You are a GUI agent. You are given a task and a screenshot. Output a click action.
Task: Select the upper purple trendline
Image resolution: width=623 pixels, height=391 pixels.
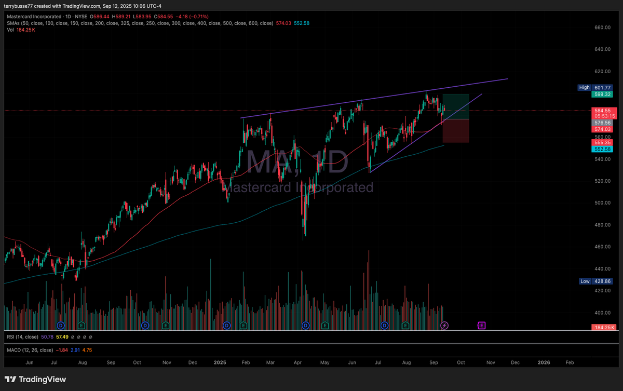click(374, 98)
